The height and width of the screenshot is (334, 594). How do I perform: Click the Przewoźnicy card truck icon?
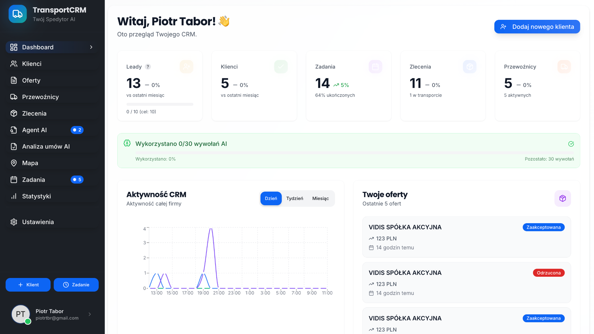coord(564,67)
